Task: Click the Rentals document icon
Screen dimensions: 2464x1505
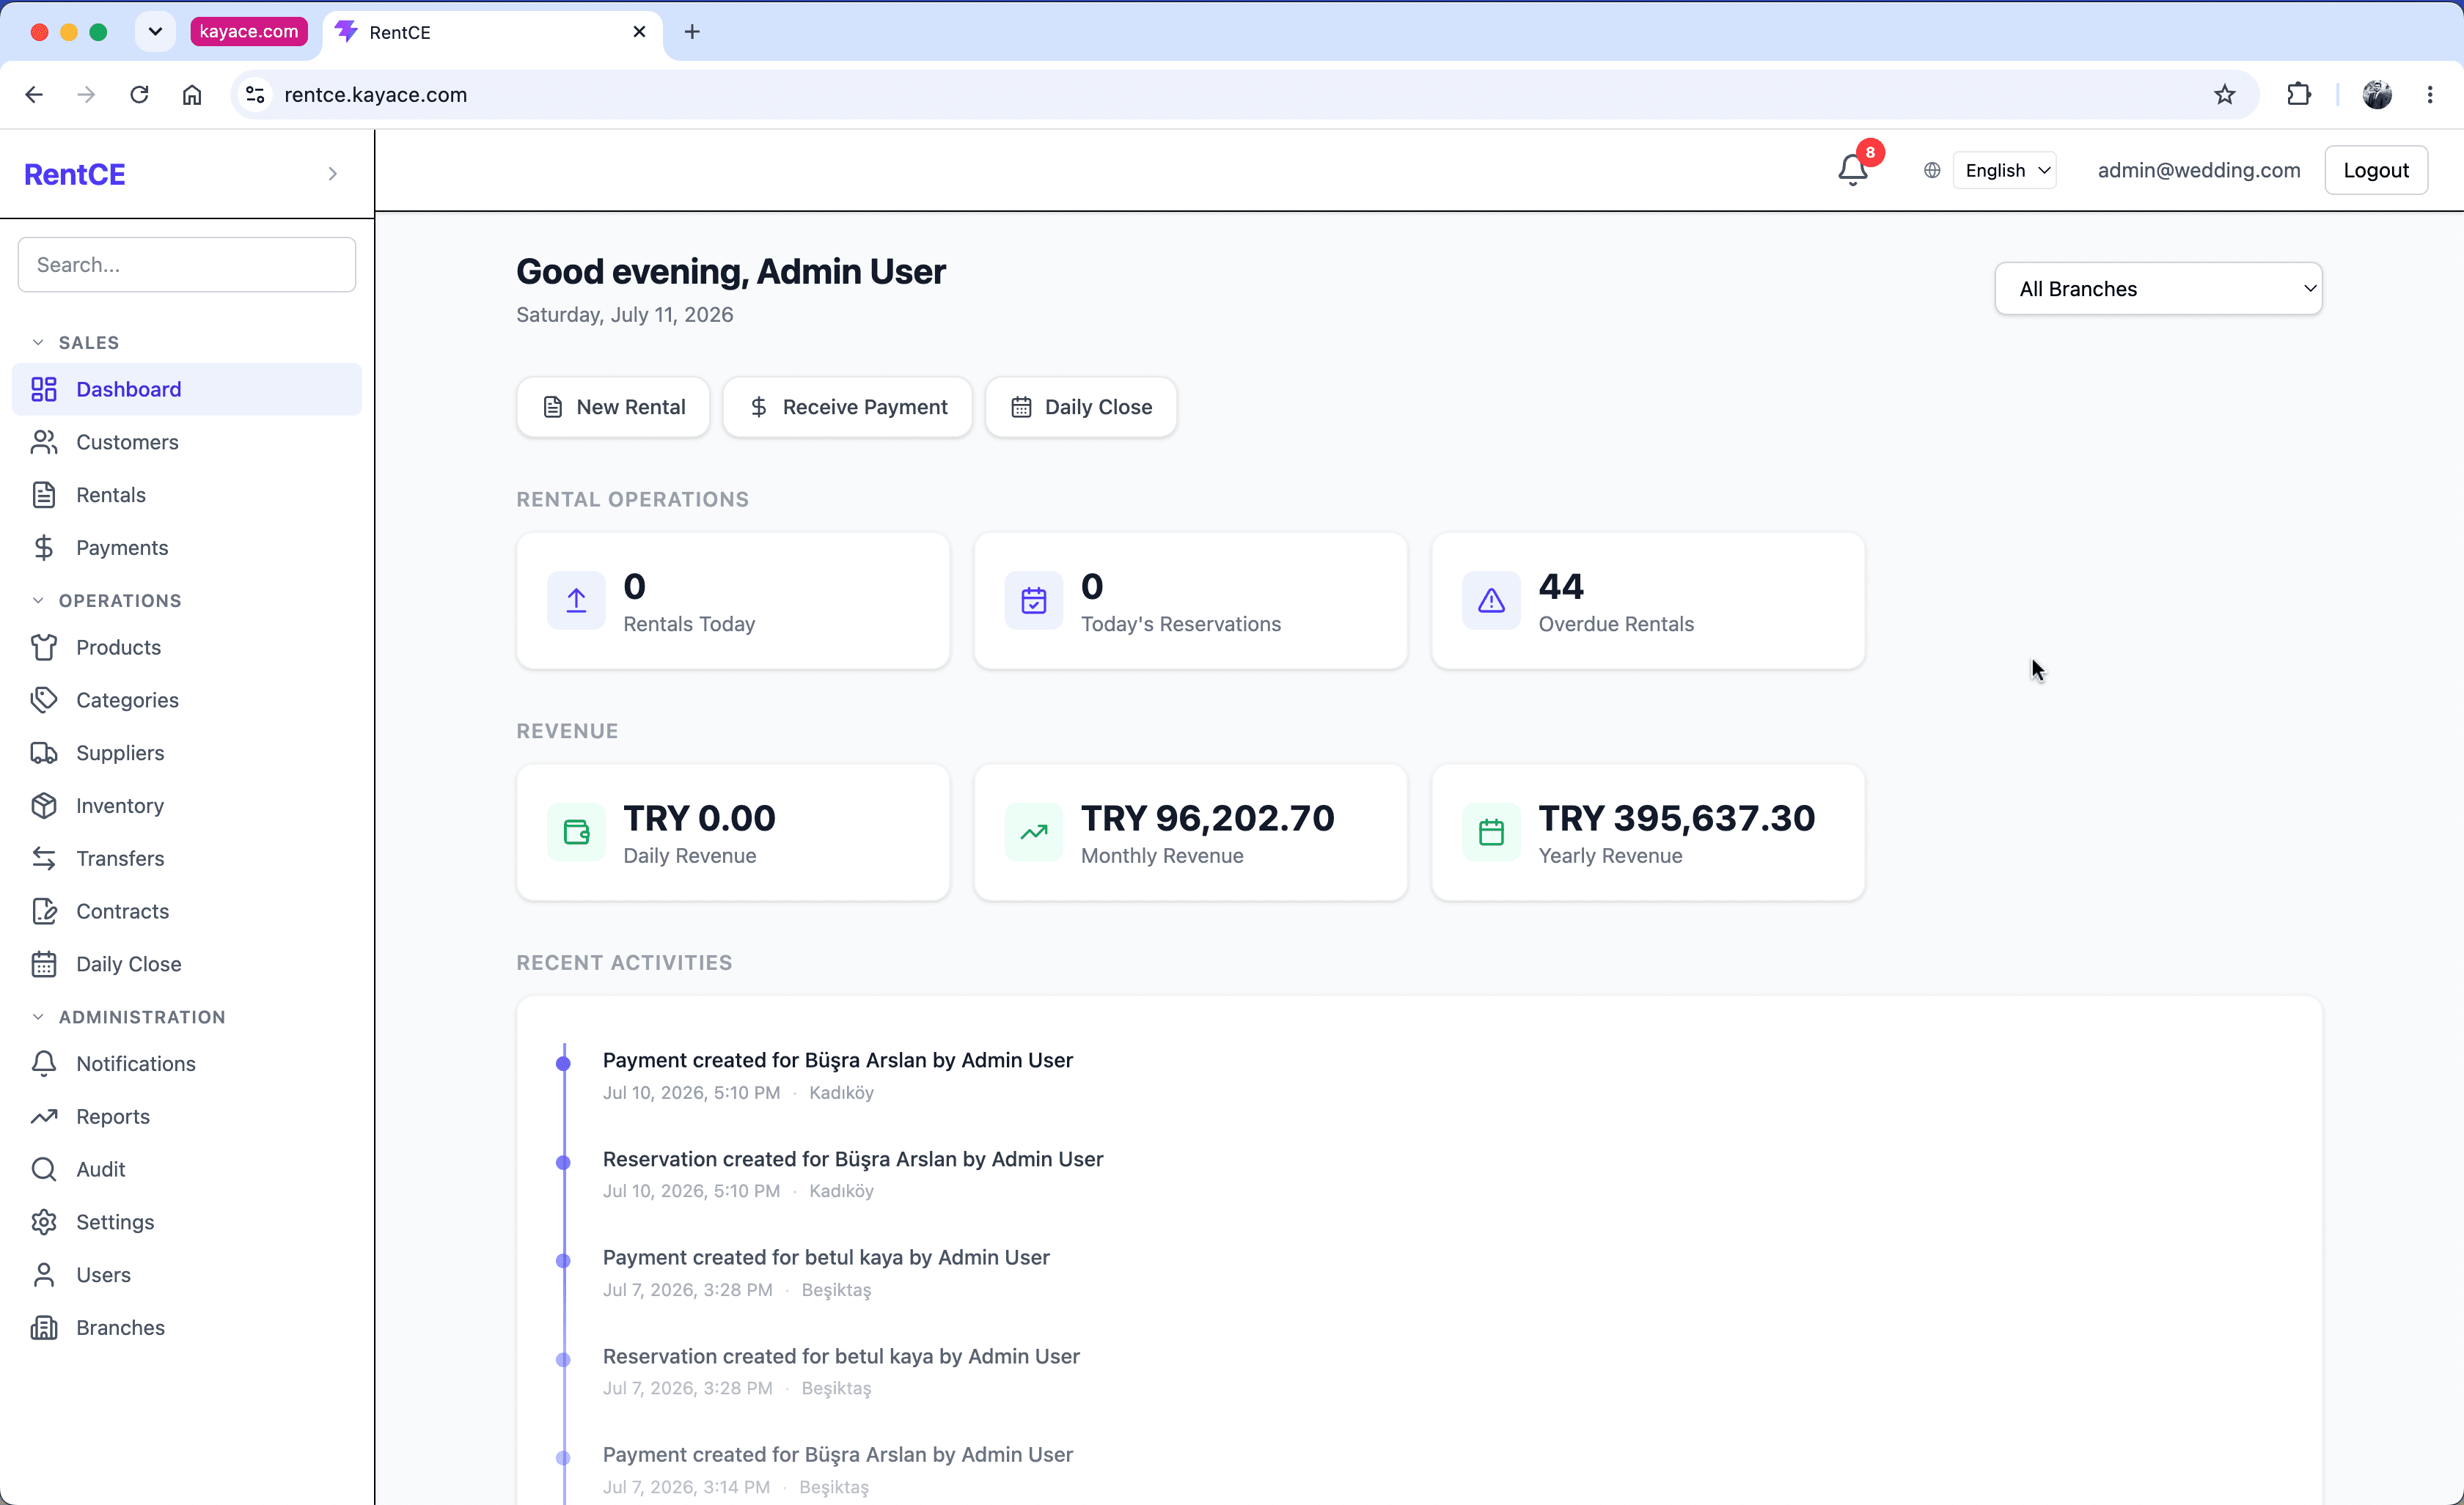Action: tap(44, 495)
